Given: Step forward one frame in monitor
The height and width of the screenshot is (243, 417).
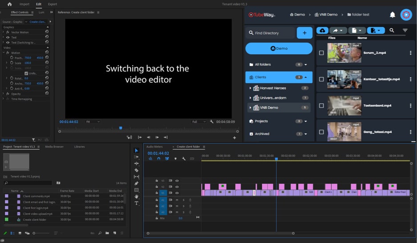Looking at the screenshot, I should pyautogui.click(x=157, y=137).
